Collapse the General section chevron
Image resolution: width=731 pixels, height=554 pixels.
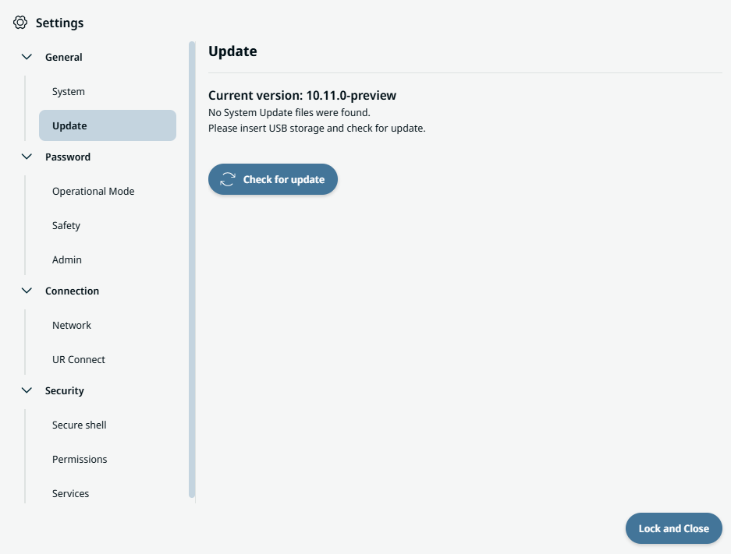tap(27, 57)
